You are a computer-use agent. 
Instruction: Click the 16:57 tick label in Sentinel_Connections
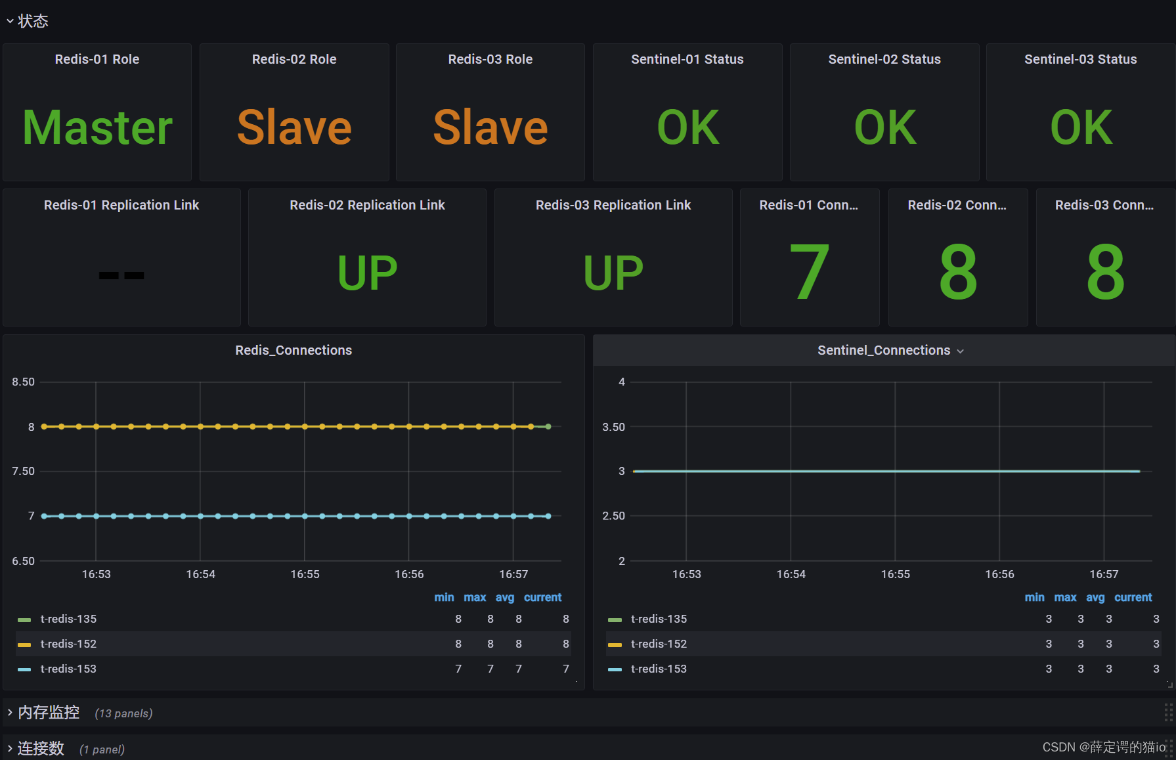(x=1104, y=574)
